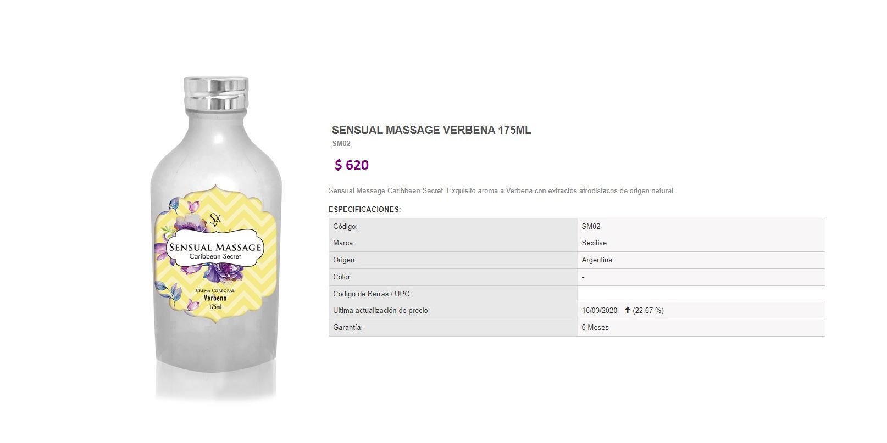Click the 6 Meses warranty value

click(595, 327)
